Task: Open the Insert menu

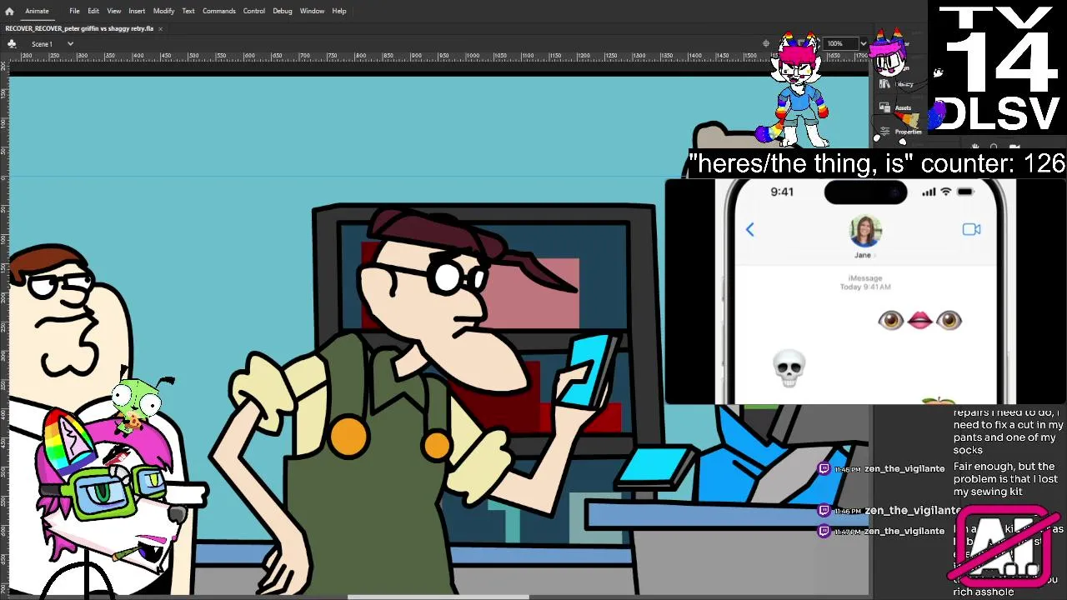Action: coord(137,11)
